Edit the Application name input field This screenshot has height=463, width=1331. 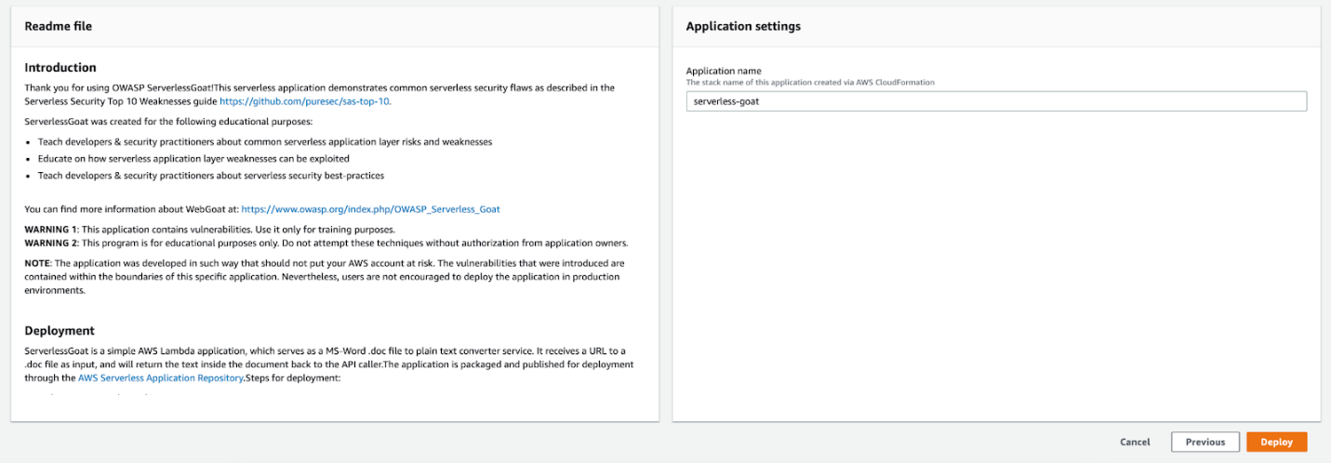tap(996, 101)
